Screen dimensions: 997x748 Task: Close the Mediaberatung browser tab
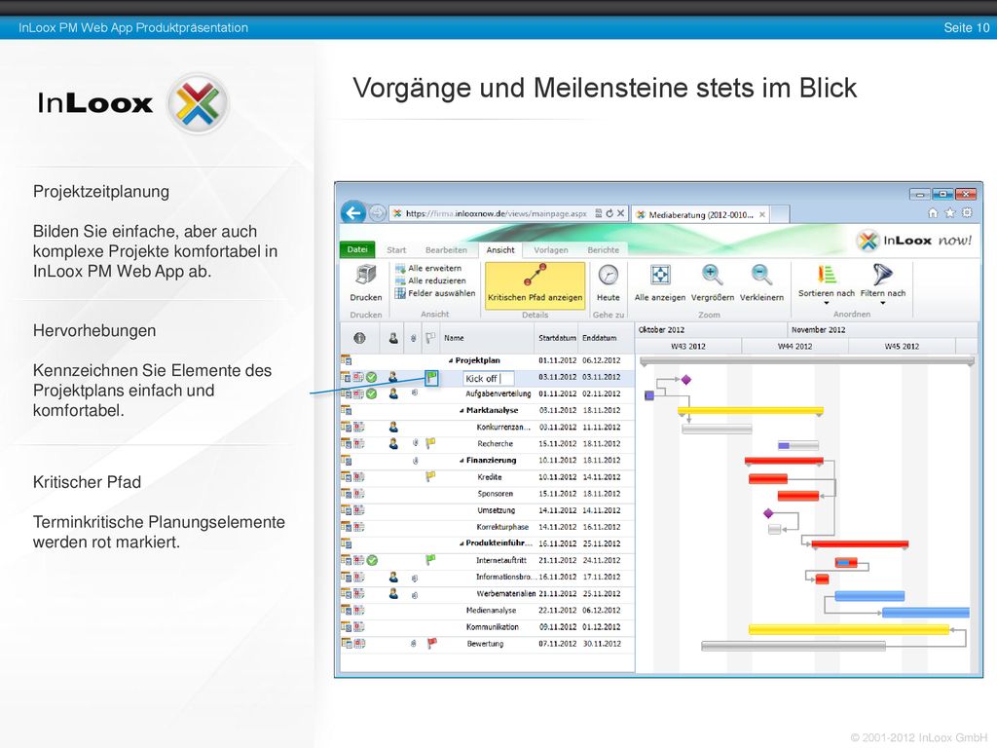[761, 215]
